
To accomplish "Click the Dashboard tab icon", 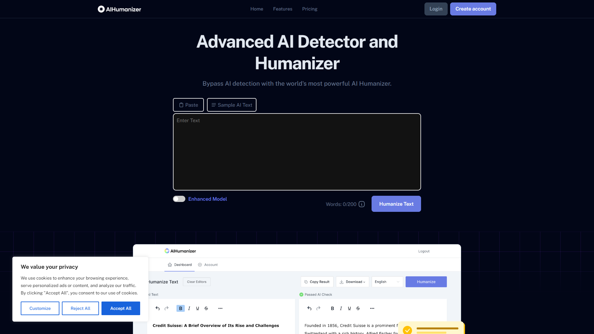I will [x=170, y=265].
